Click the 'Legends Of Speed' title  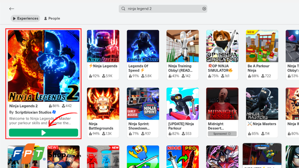point(138,68)
